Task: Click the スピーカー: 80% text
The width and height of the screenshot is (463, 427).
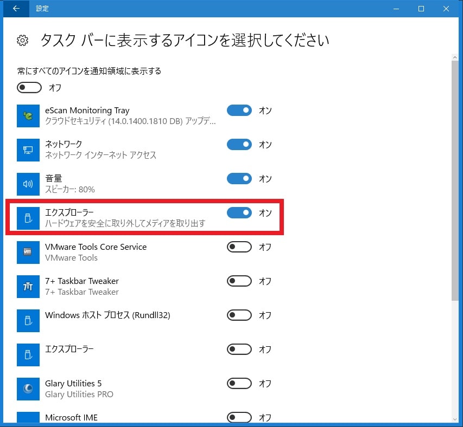Action: (x=70, y=189)
